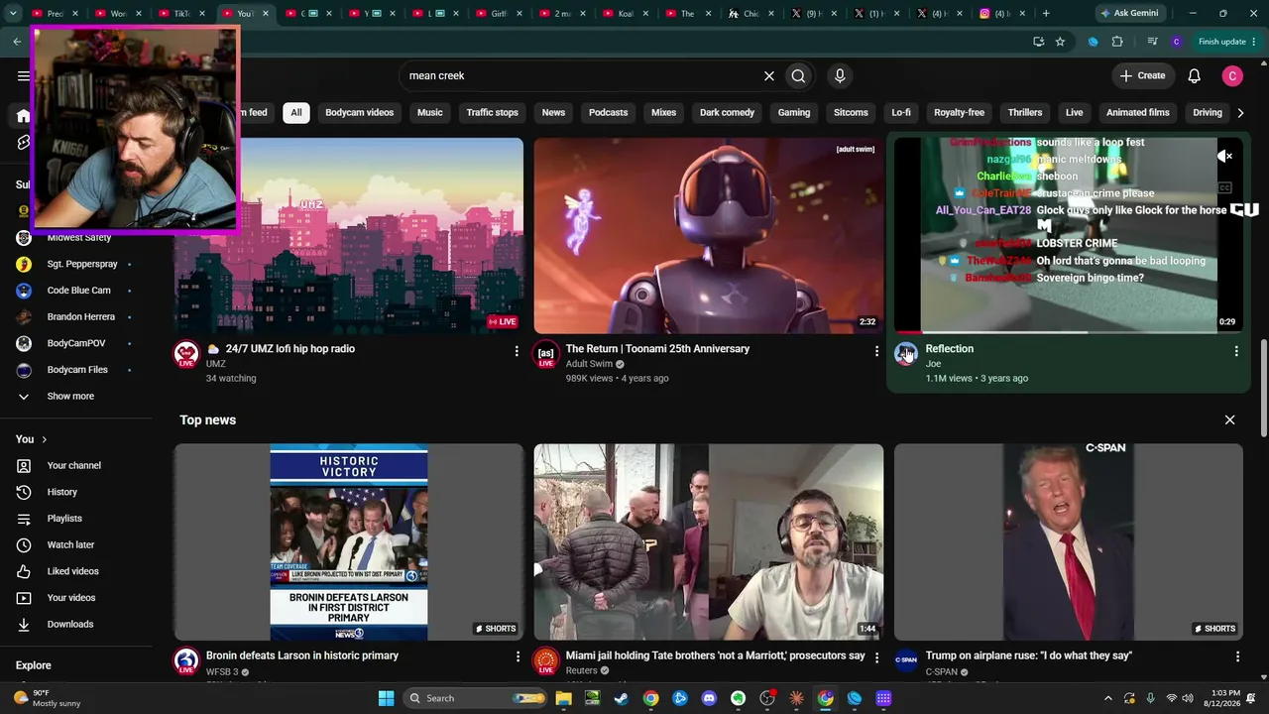Switch to the Koal... browser tab
The image size is (1269, 714).
point(625,13)
